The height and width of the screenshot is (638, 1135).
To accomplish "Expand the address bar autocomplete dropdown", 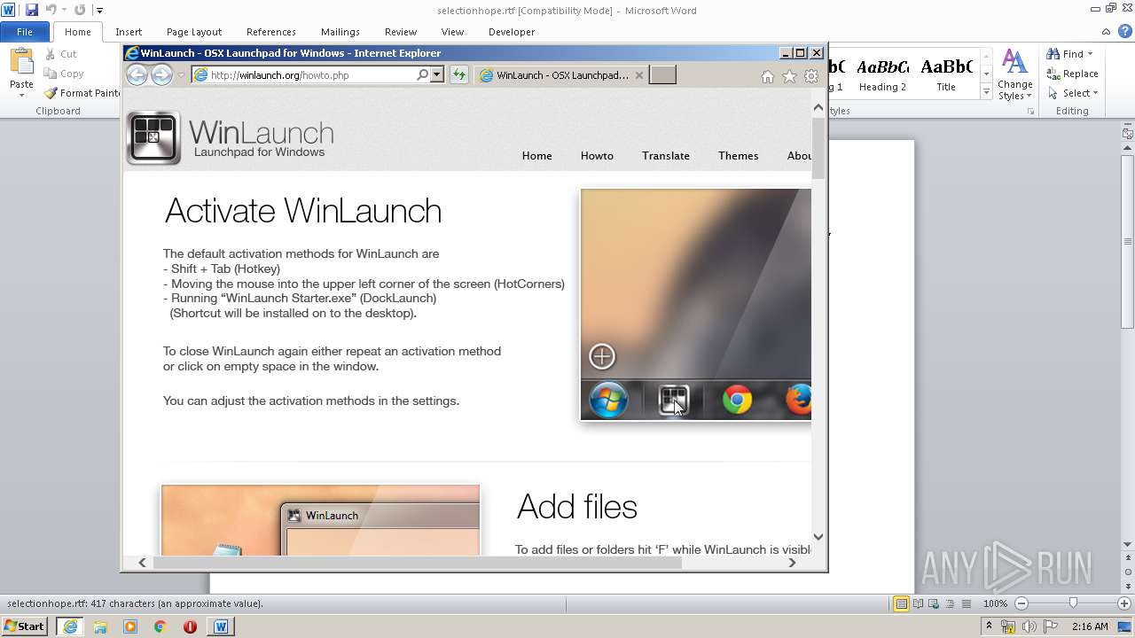I will coord(437,75).
